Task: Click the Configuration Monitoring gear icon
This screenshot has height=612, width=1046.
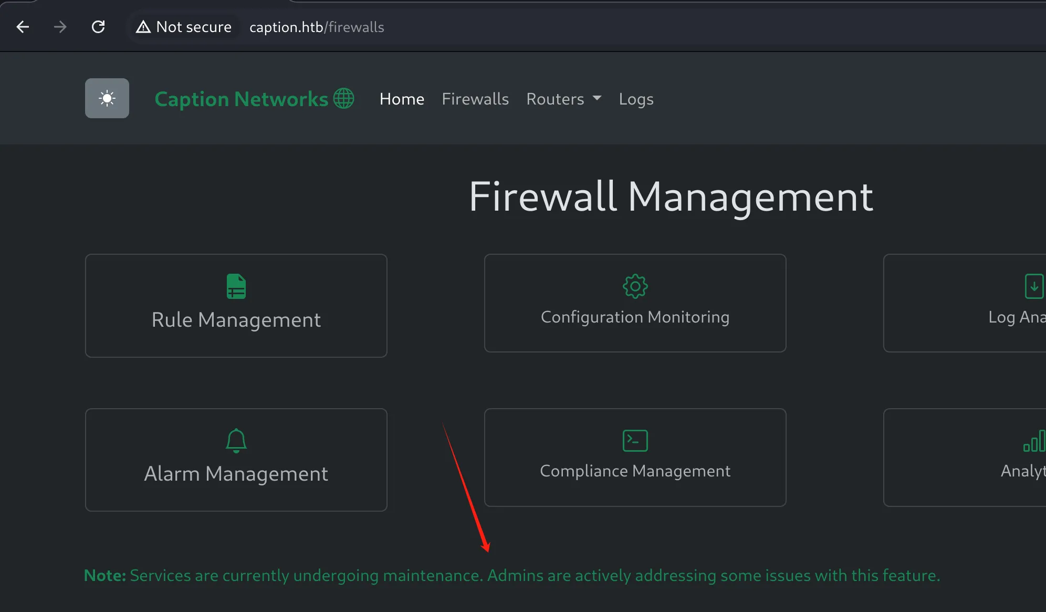Action: point(635,286)
